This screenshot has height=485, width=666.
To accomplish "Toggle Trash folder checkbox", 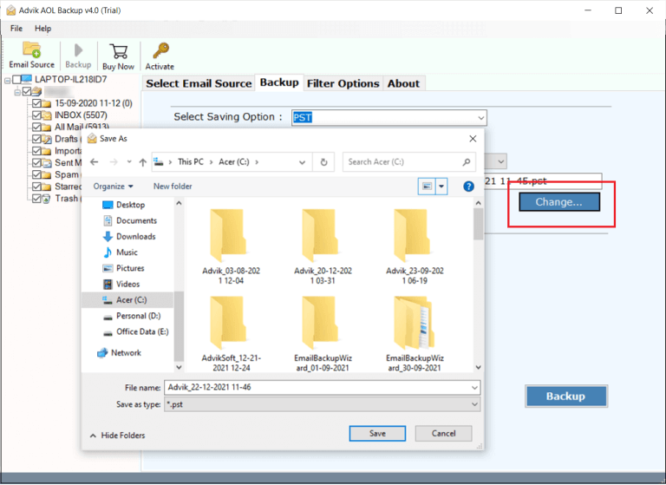I will (x=36, y=199).
